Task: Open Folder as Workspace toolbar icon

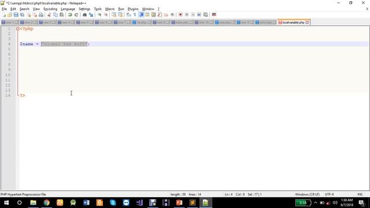Action: (166, 14)
